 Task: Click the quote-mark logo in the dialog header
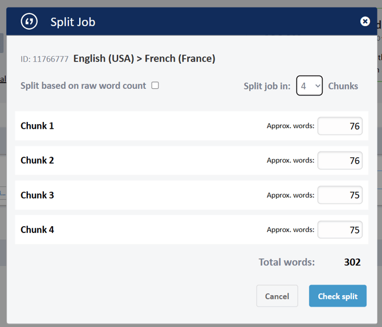click(29, 22)
